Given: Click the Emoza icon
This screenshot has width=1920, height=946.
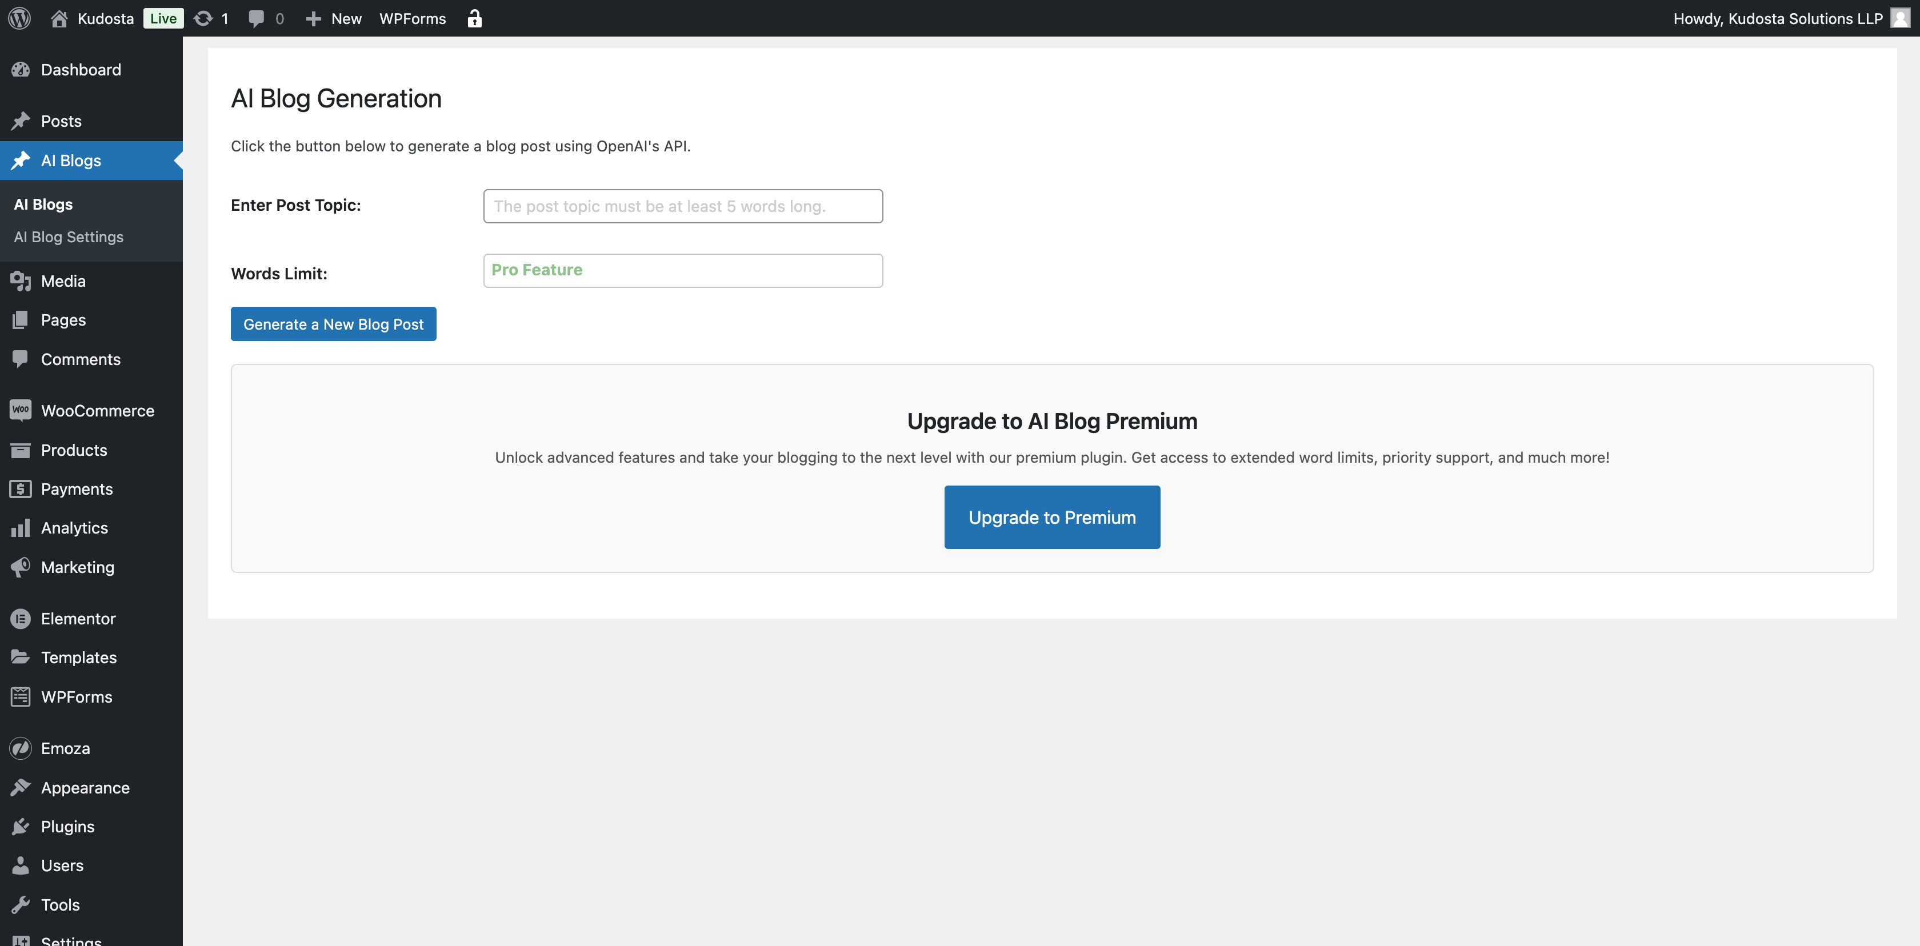Looking at the screenshot, I should [21, 748].
